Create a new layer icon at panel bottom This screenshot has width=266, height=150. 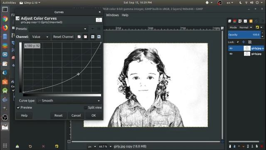230,146
